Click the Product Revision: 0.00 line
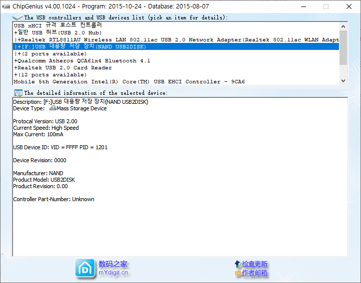The width and height of the screenshot is (361, 283). (40, 186)
